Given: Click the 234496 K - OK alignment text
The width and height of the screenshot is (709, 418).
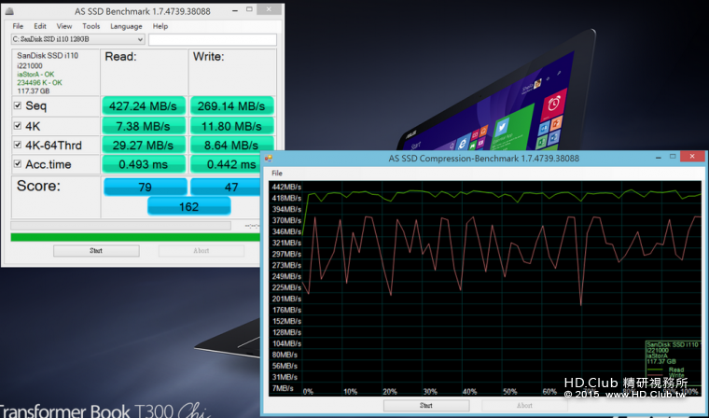Looking at the screenshot, I should click(40, 83).
